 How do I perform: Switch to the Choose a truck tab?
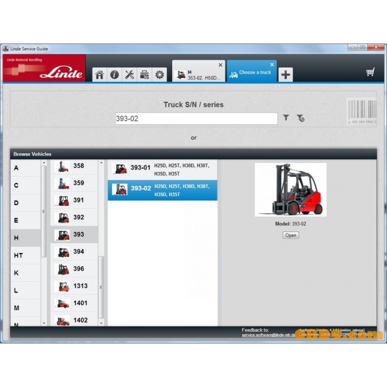252,71
